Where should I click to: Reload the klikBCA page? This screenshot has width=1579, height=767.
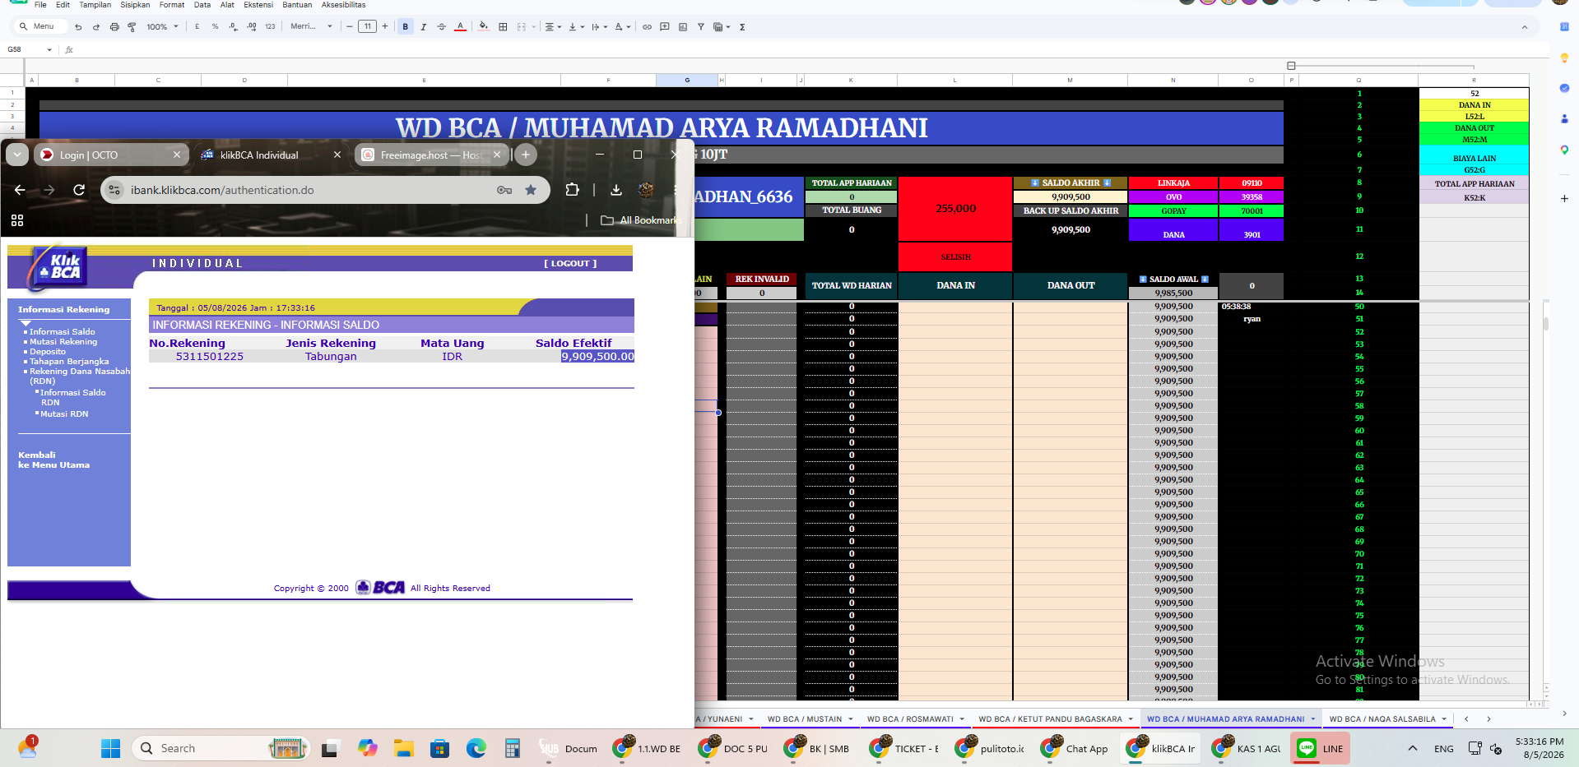pos(79,190)
